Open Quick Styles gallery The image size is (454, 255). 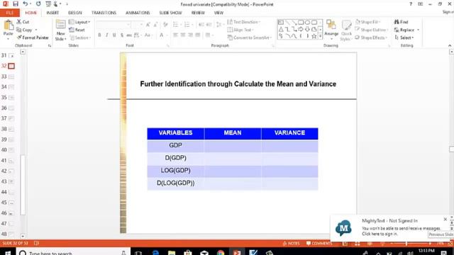coord(346,30)
